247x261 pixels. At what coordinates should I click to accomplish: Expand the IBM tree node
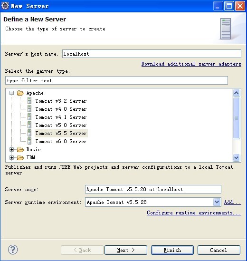point(11,157)
